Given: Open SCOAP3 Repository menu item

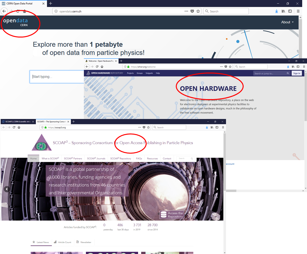Looking at the screenshot, I should point(121,158).
